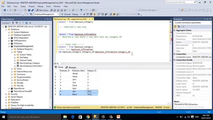This screenshot has height=120, width=213.
Task: Expand the System Databases node
Action: (9, 32)
